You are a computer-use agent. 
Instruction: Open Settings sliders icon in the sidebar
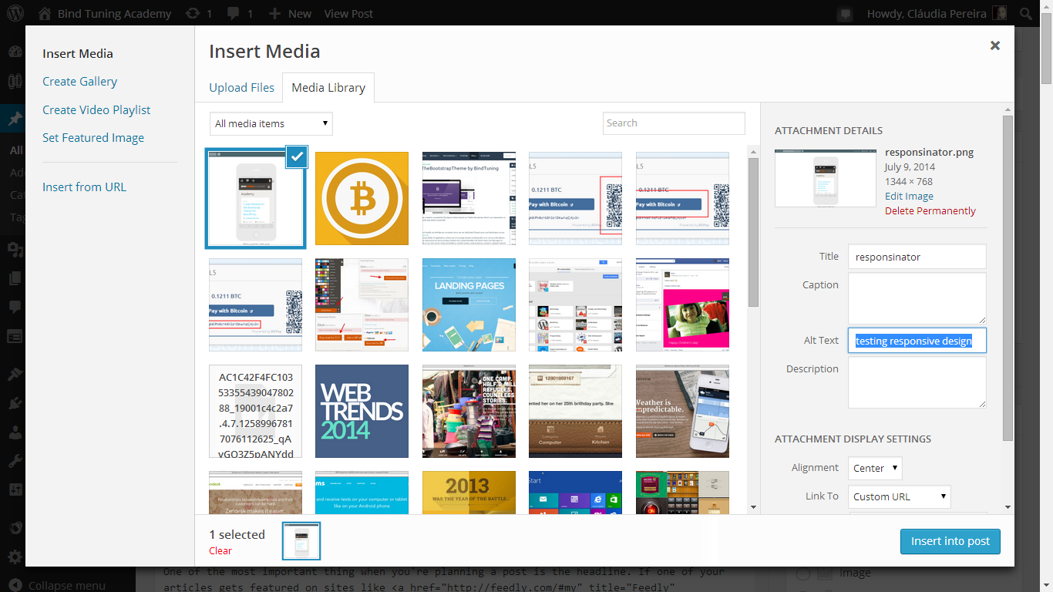(15, 489)
